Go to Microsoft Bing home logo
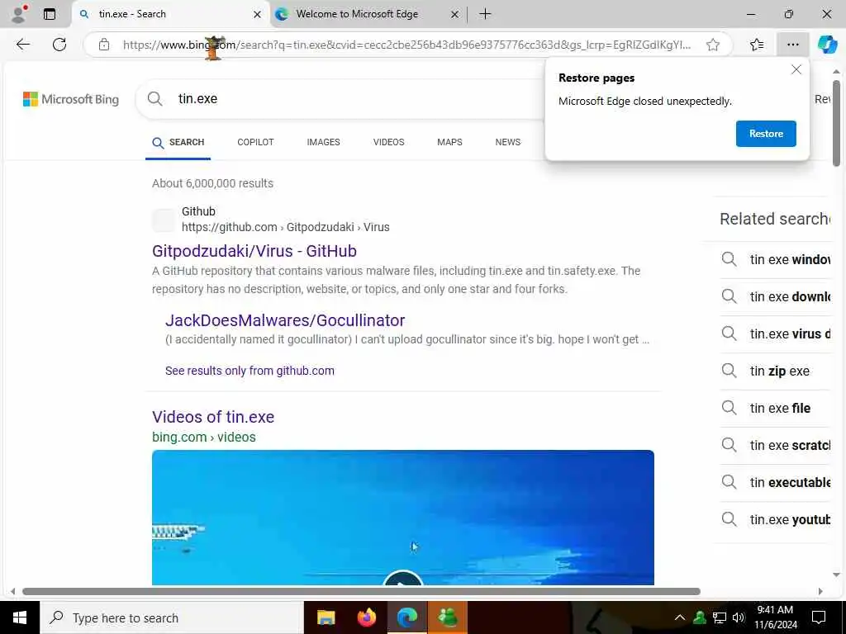 click(71, 99)
